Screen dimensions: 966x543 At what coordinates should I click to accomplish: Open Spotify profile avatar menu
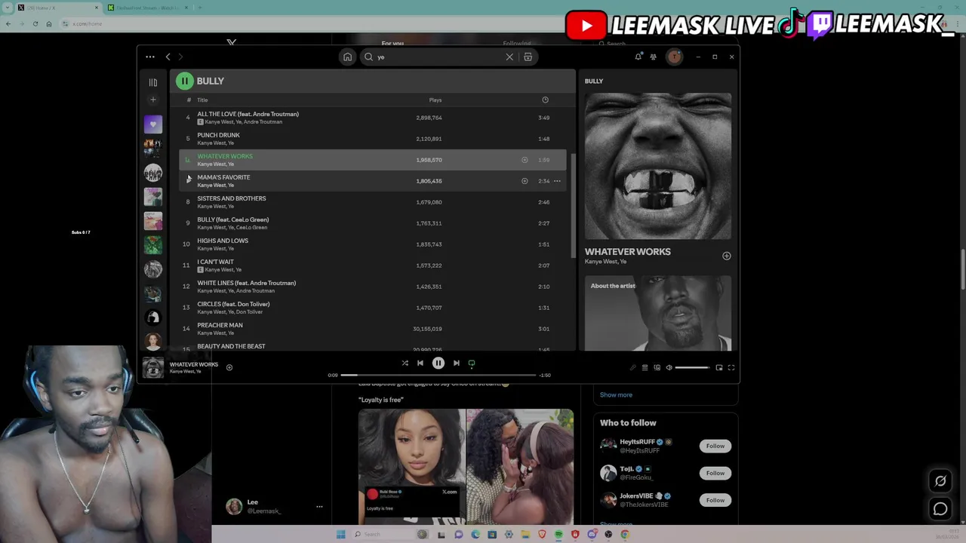pos(674,57)
